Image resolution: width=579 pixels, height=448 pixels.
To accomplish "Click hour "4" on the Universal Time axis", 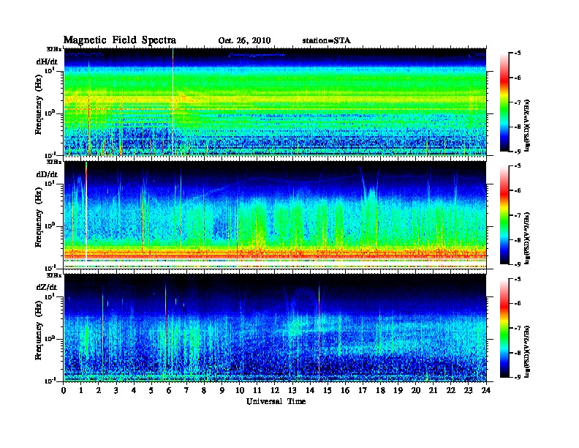I will [x=134, y=390].
